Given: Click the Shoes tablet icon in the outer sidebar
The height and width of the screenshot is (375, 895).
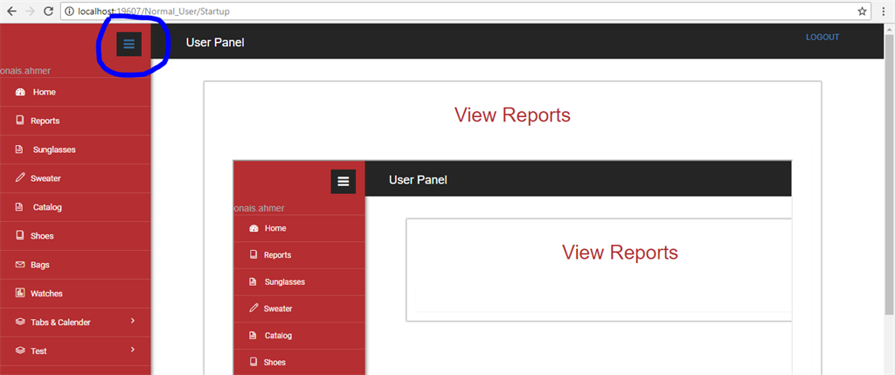Looking at the screenshot, I should coord(20,235).
